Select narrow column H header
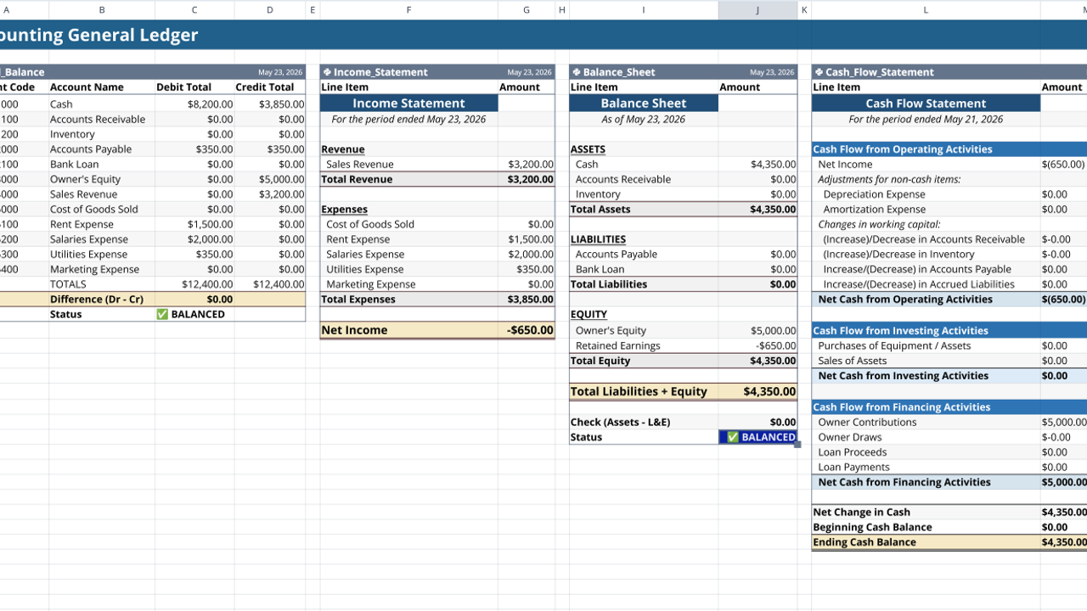Screen dimensions: 1087x611 [x=561, y=10]
